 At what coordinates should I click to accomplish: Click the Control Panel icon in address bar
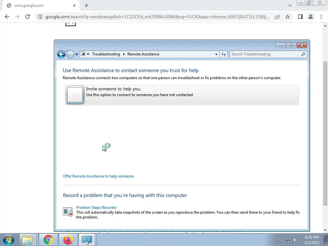point(83,54)
